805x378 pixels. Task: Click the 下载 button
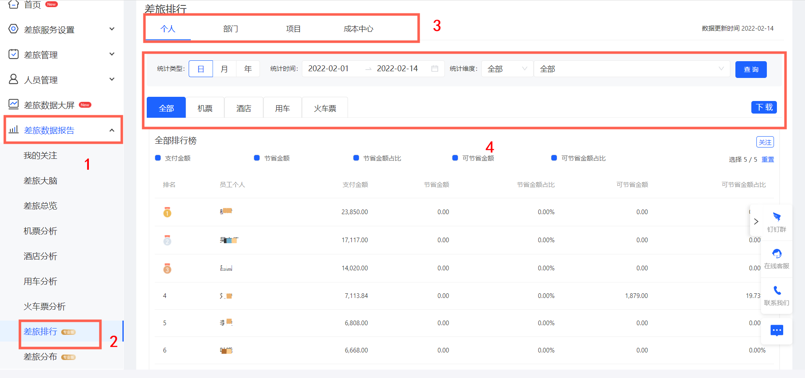(764, 107)
